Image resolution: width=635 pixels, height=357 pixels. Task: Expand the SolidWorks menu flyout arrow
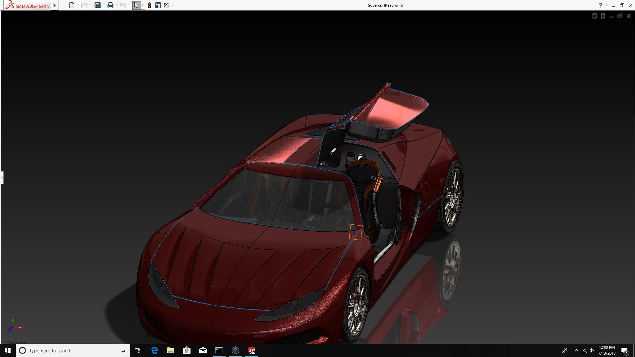[55, 5]
